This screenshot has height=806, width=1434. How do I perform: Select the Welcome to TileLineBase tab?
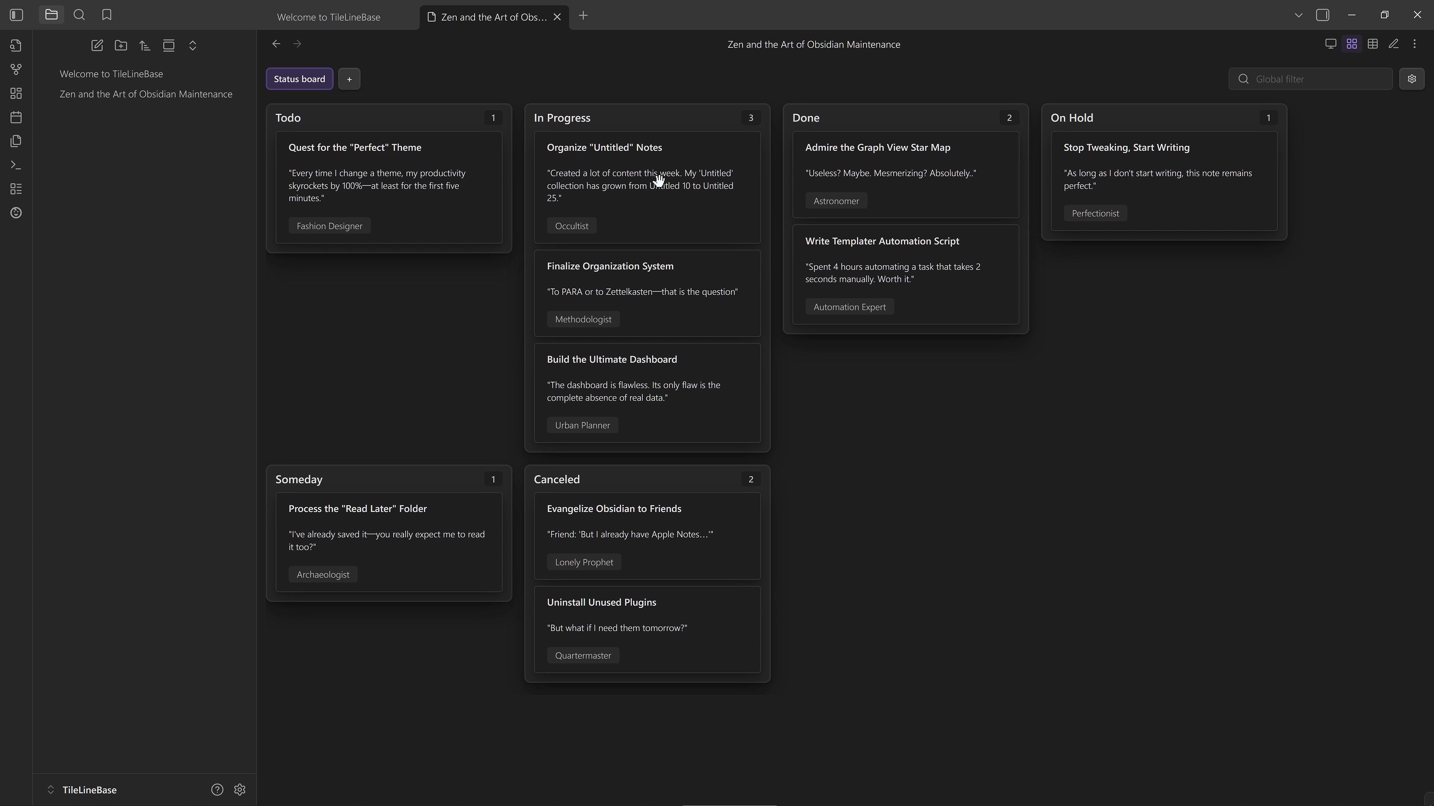(x=328, y=17)
